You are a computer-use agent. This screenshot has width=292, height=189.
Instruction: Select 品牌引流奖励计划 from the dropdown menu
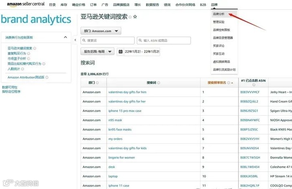[224, 70]
